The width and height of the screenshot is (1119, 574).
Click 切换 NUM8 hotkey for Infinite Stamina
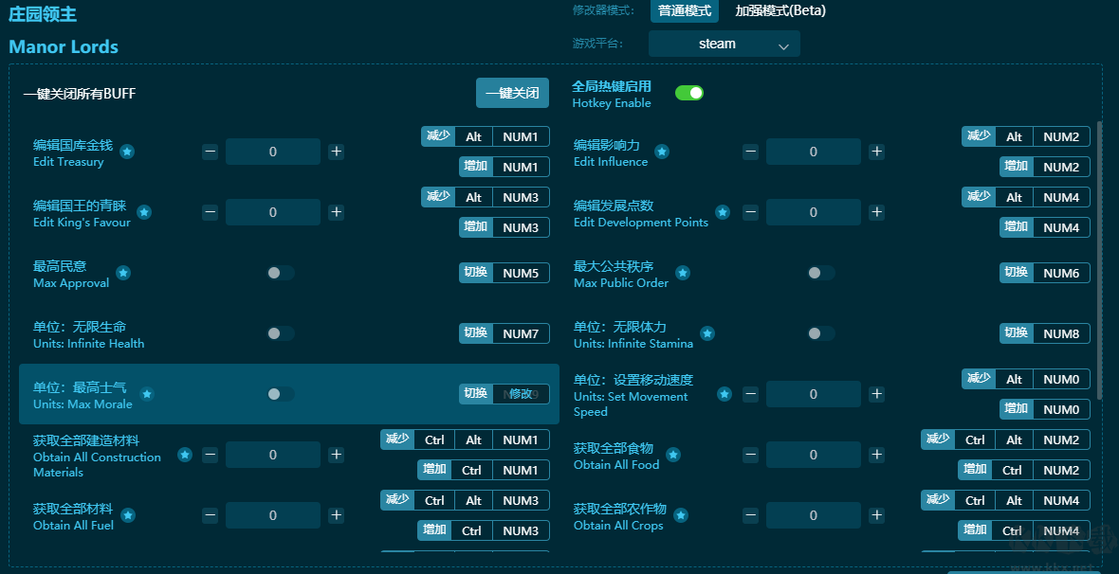point(1045,333)
